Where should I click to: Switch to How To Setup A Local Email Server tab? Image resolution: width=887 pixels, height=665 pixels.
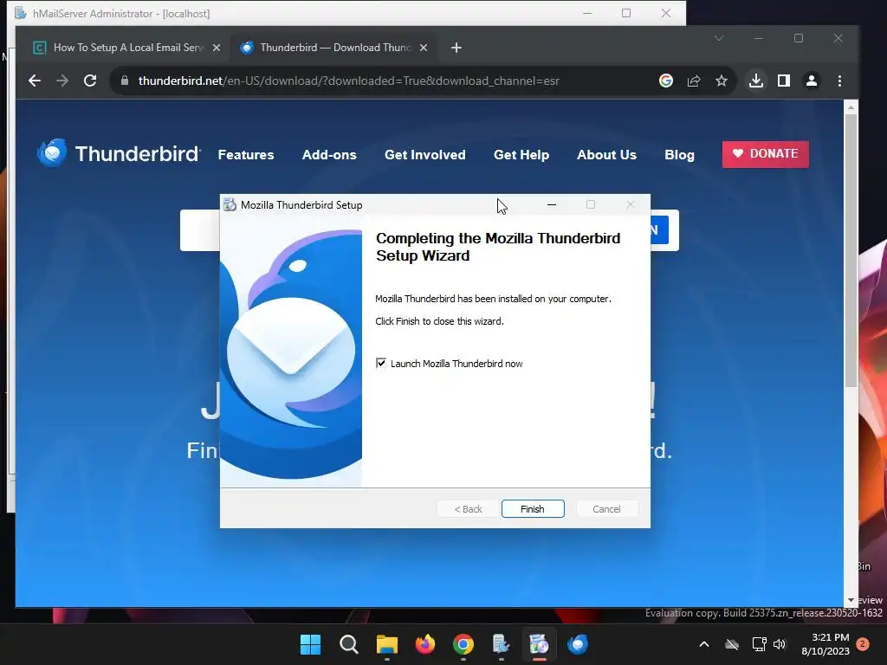pos(127,48)
